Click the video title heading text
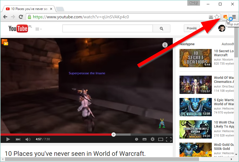Viewport: 239px width, 162px height. pyautogui.click(x=75, y=153)
